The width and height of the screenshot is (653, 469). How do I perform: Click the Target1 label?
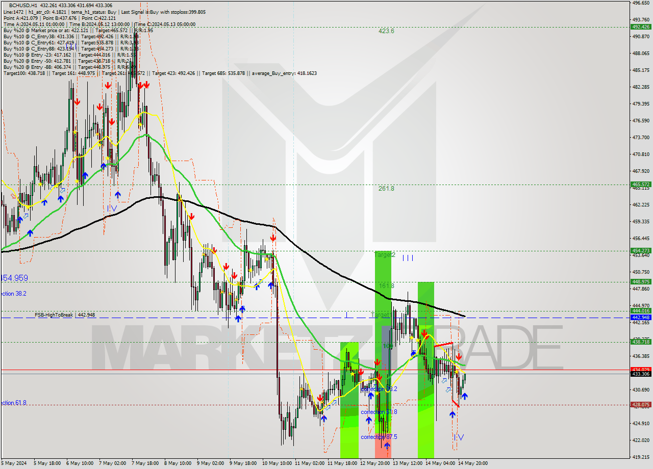(381, 315)
